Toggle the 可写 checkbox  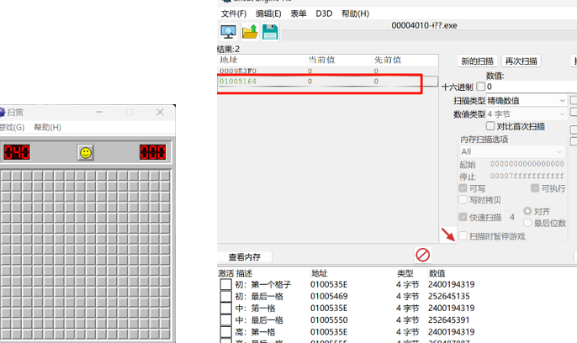click(463, 188)
